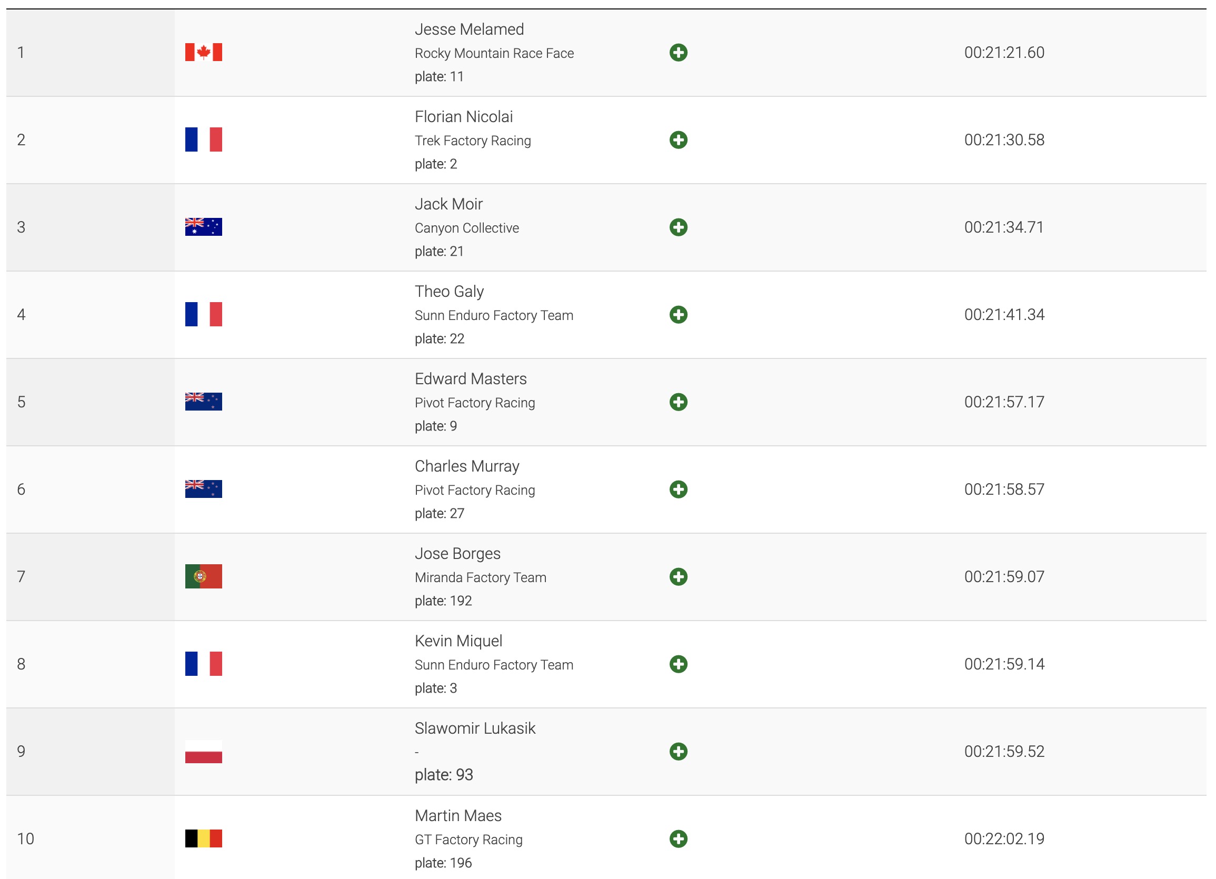
Task: Open Theo Galy's stage details plus icon
Action: (678, 315)
